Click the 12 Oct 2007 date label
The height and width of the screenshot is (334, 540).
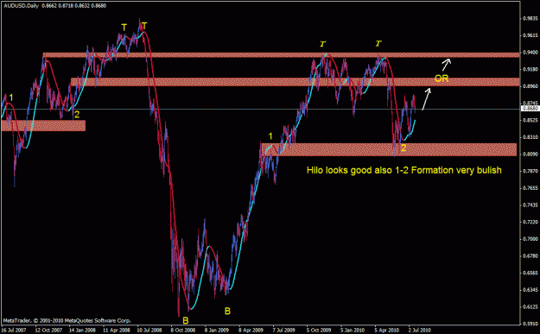click(48, 330)
